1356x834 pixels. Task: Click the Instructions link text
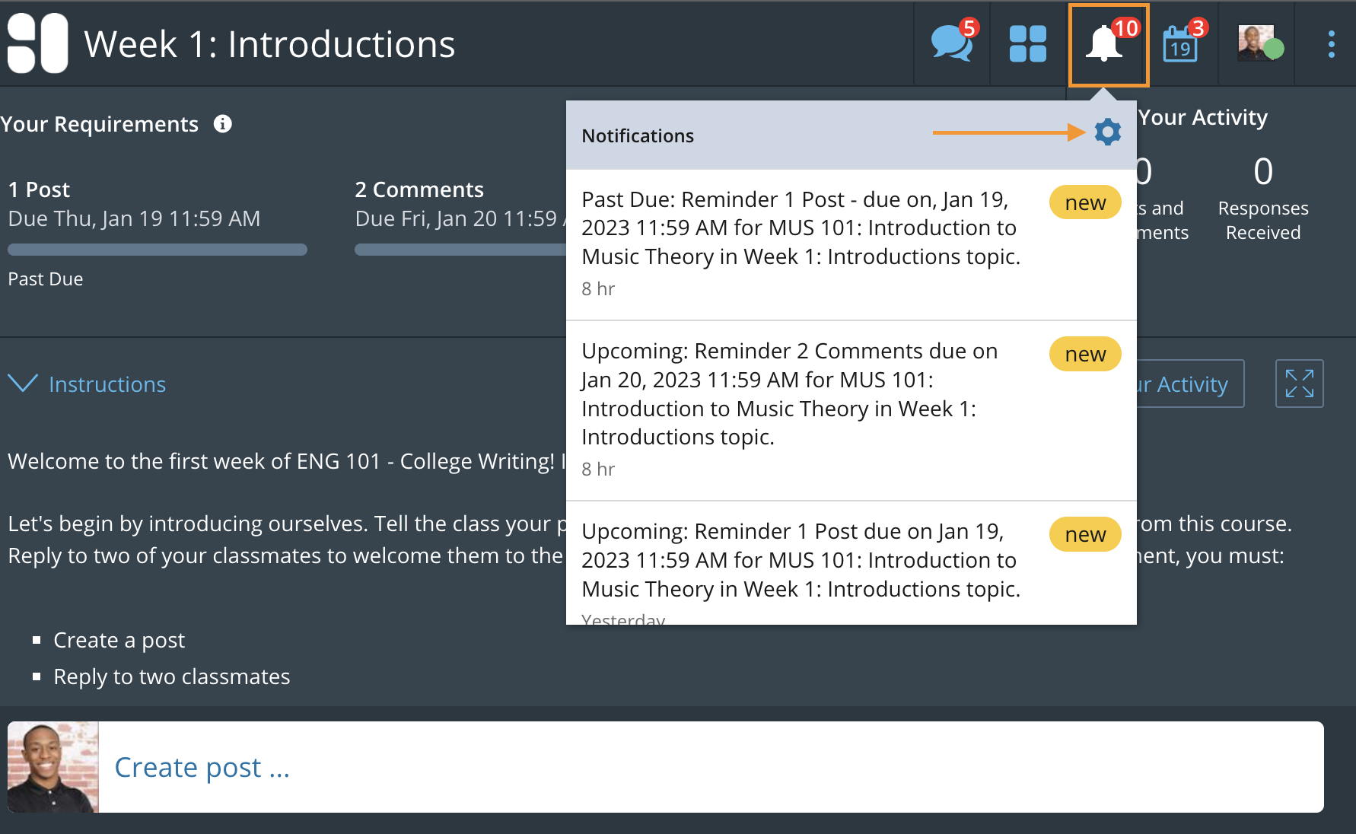point(107,384)
